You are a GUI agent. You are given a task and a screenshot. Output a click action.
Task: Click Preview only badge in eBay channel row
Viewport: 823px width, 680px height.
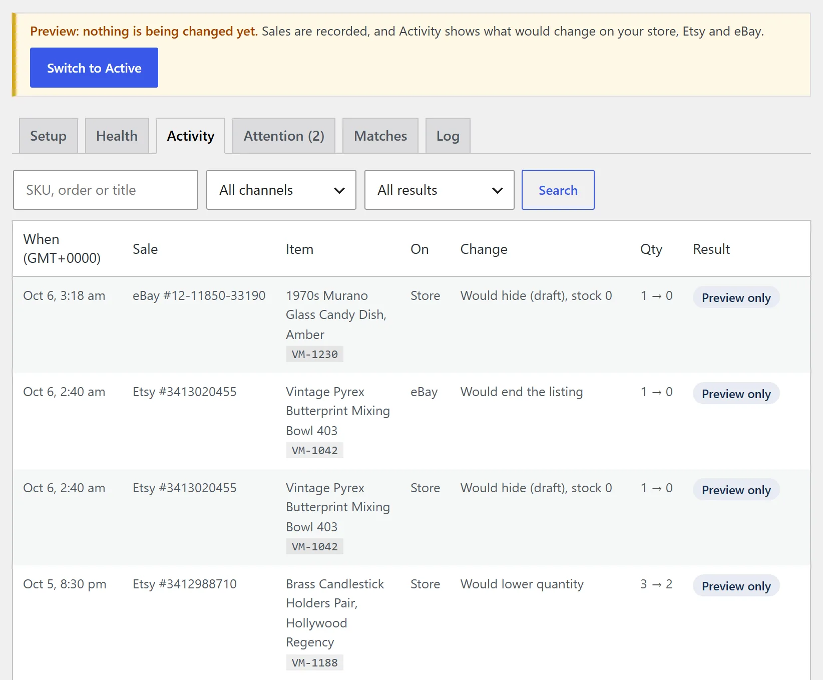pos(736,394)
